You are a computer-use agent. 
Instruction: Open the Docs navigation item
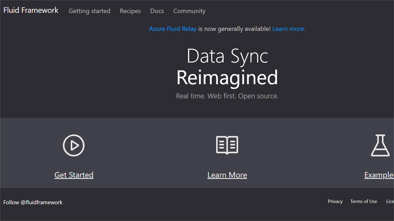[x=157, y=11]
